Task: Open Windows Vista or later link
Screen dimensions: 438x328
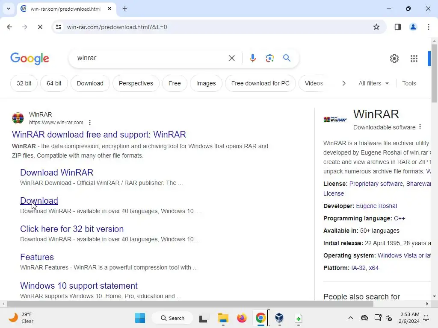Action: click(404, 255)
